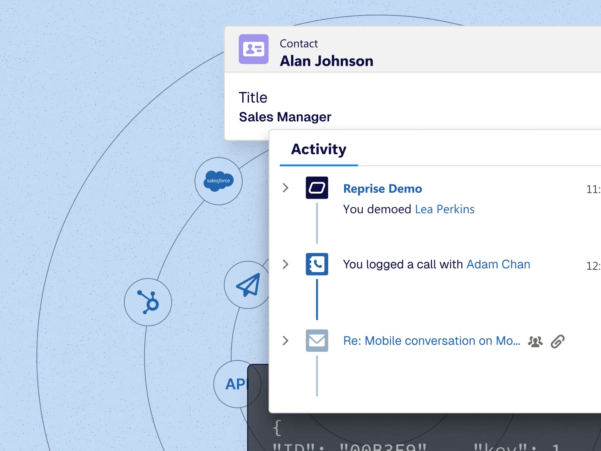Click the JSON code opening brace
The width and height of the screenshot is (601, 451).
point(277,428)
